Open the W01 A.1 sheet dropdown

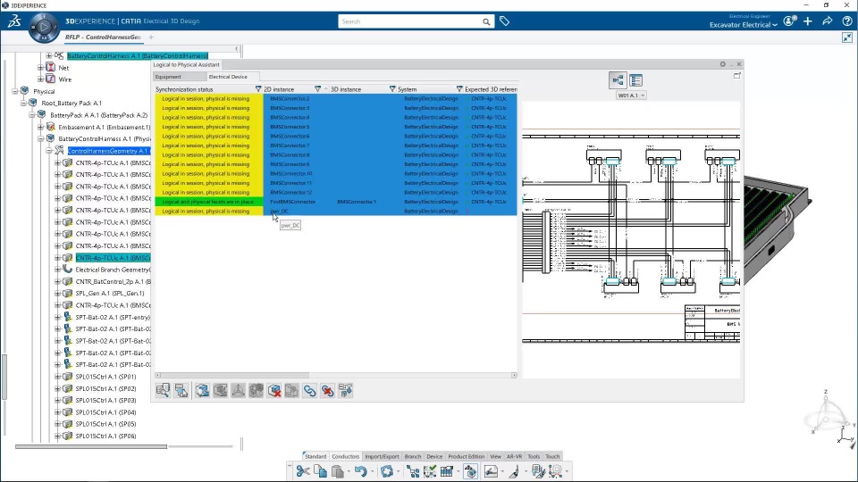click(x=631, y=96)
